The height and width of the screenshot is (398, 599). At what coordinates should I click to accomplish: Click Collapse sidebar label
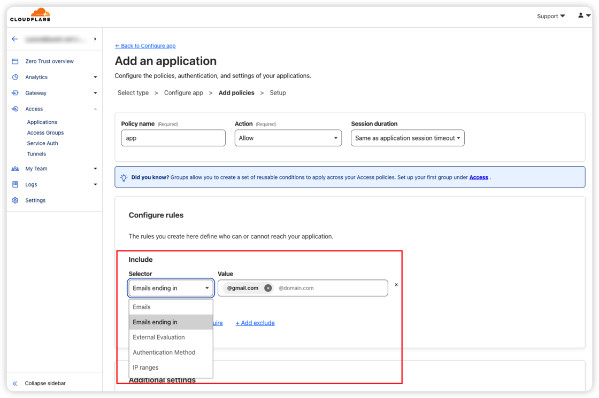click(x=45, y=384)
